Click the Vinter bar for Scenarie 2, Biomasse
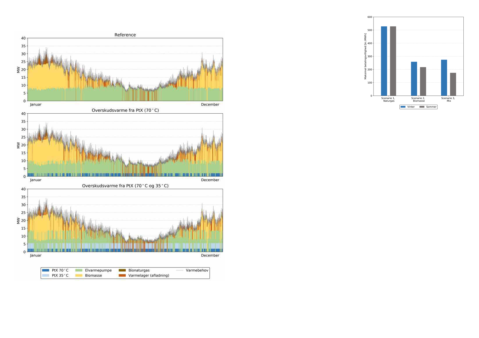This screenshot has width=479, height=338. coord(414,79)
